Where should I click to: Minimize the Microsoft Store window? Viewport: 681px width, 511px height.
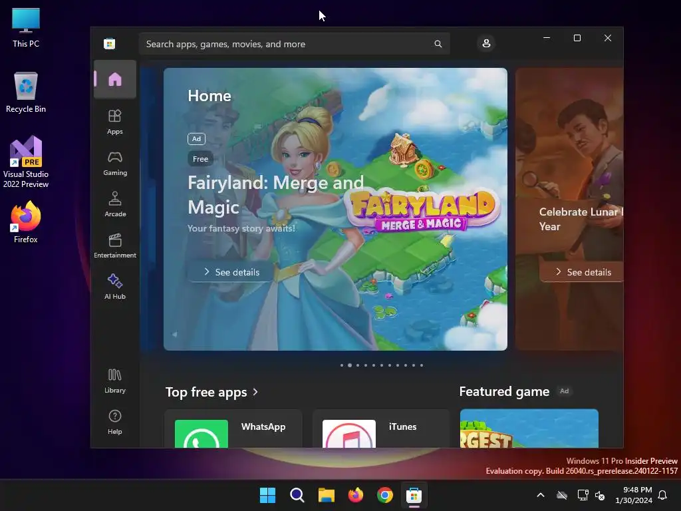coord(547,38)
